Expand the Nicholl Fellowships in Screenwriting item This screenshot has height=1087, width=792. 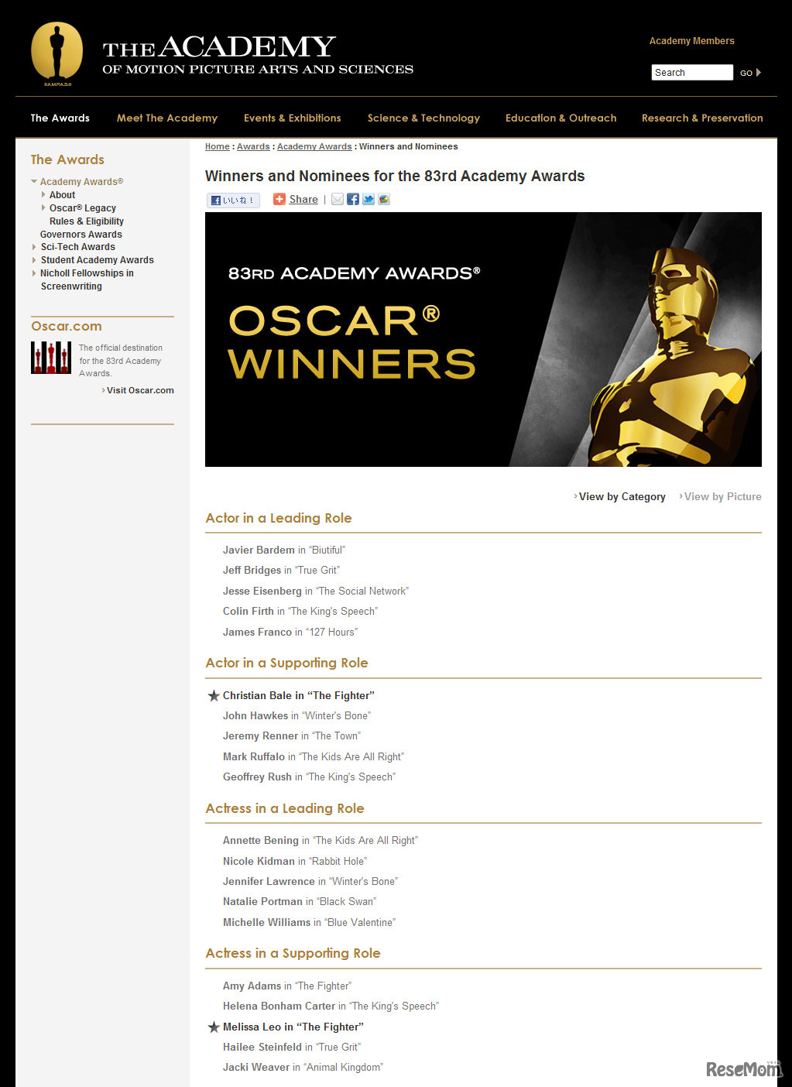pyautogui.click(x=34, y=273)
